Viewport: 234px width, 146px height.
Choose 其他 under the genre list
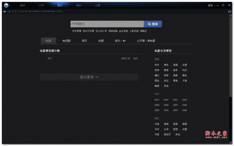point(166,86)
